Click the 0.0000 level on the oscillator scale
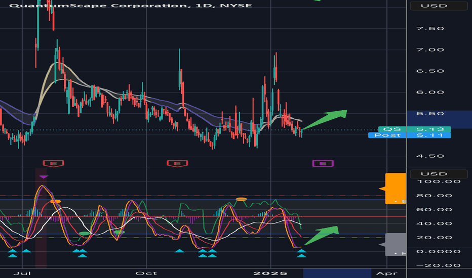 coord(438,252)
